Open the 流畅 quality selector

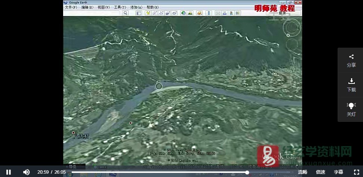tap(302, 172)
